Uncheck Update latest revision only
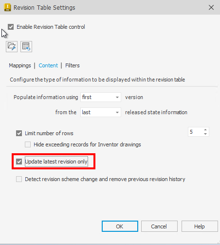 [x=19, y=162]
